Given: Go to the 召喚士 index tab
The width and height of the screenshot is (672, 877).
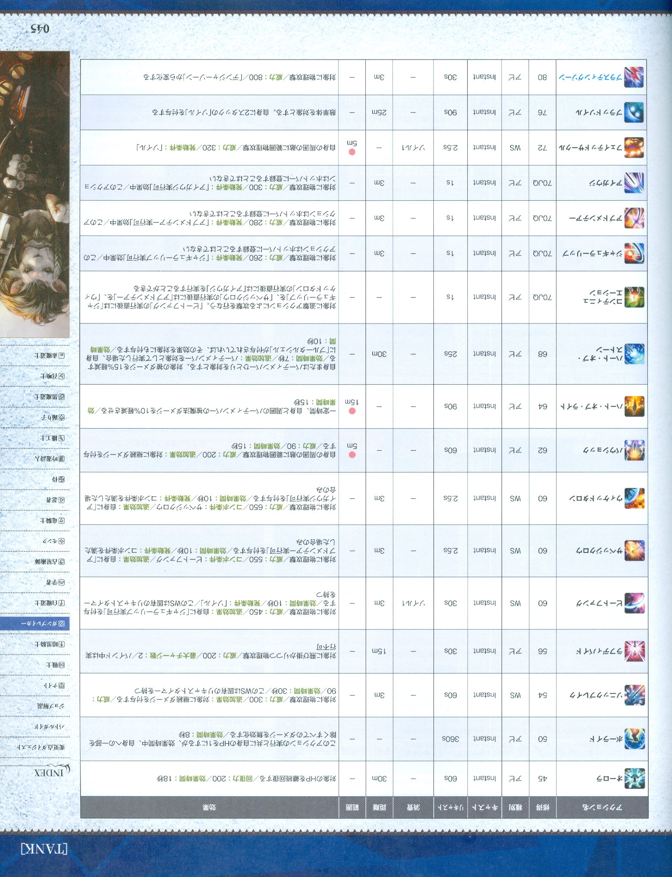Looking at the screenshot, I should pos(53,376).
